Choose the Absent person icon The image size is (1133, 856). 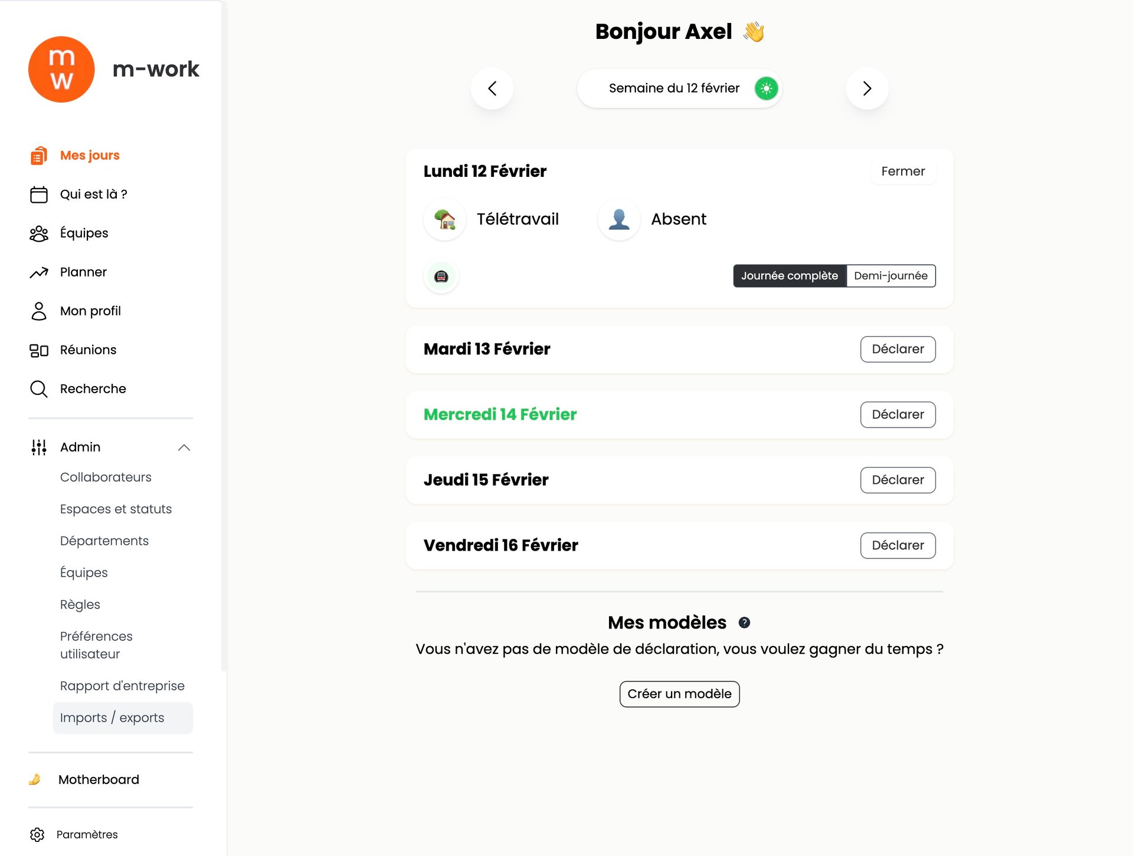coord(619,219)
